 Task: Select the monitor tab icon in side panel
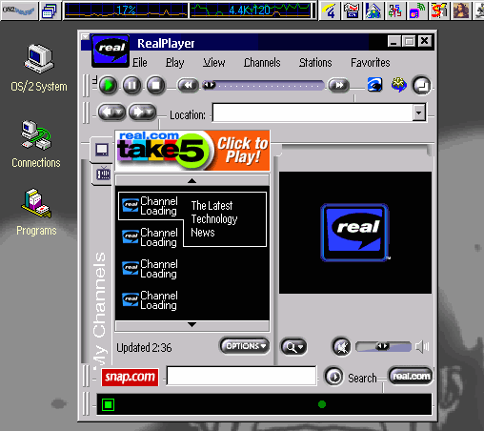coord(102,150)
